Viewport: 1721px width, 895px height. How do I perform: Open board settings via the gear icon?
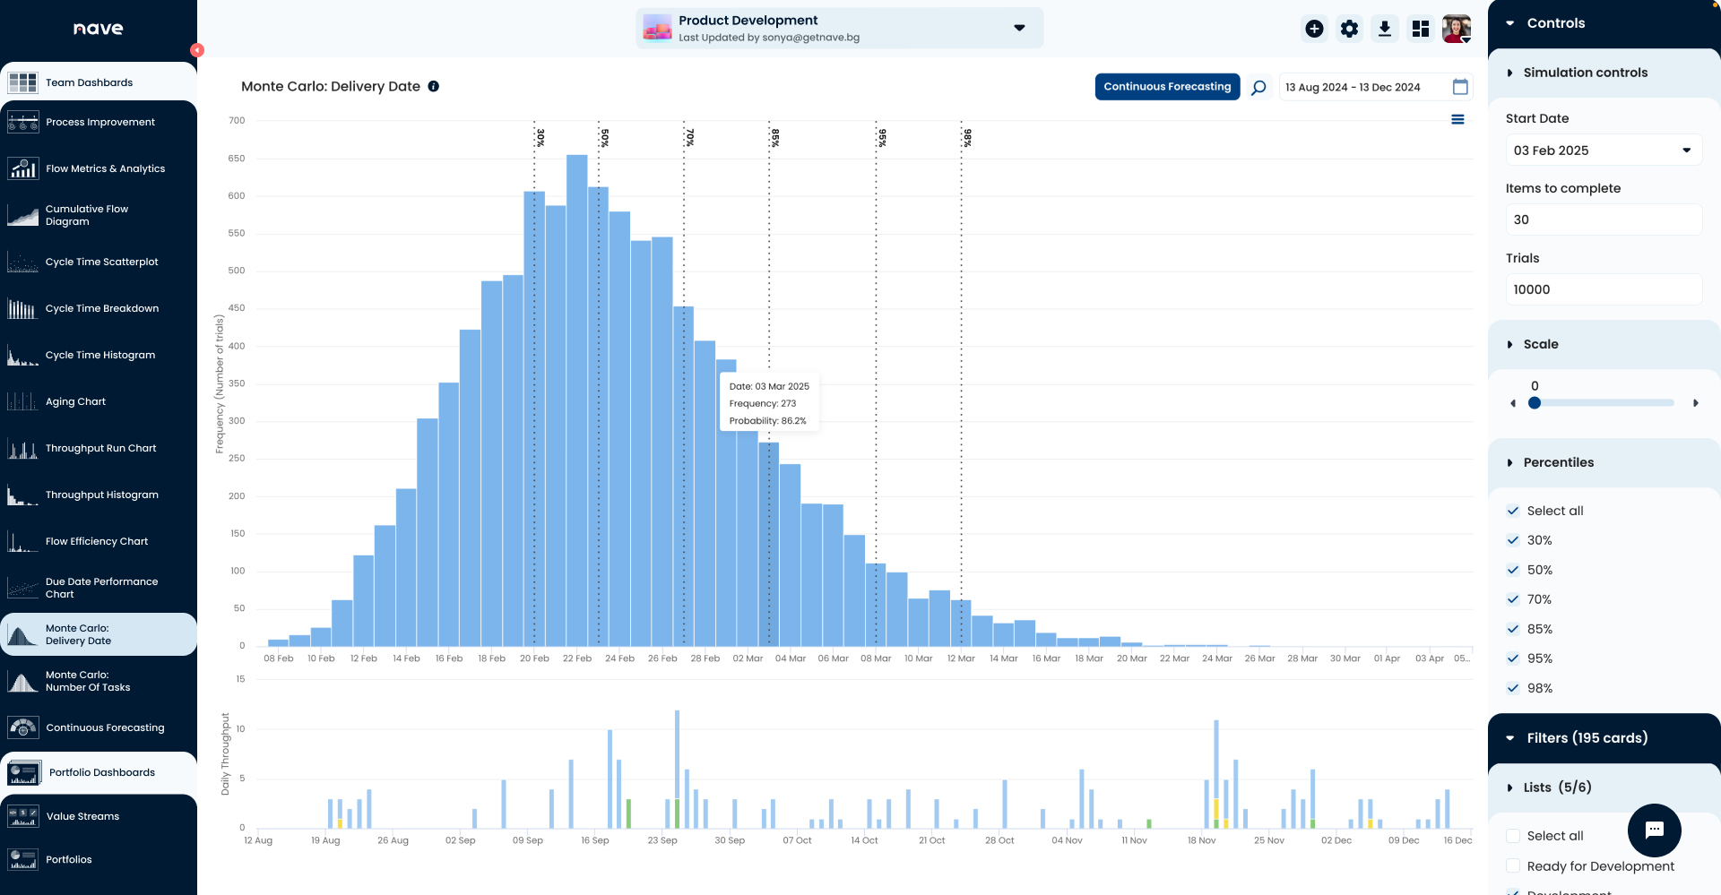pyautogui.click(x=1349, y=28)
